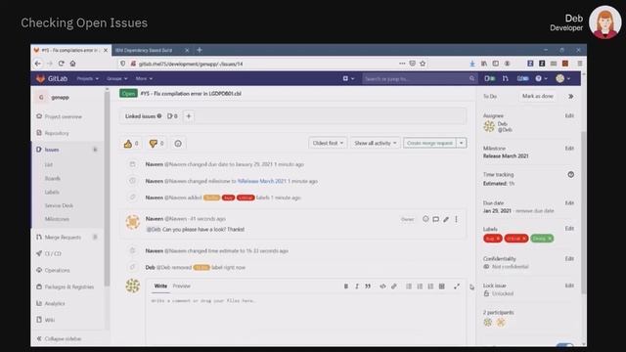Click Collapse sidebar at bottom left
626x352 pixels.
coord(59,339)
